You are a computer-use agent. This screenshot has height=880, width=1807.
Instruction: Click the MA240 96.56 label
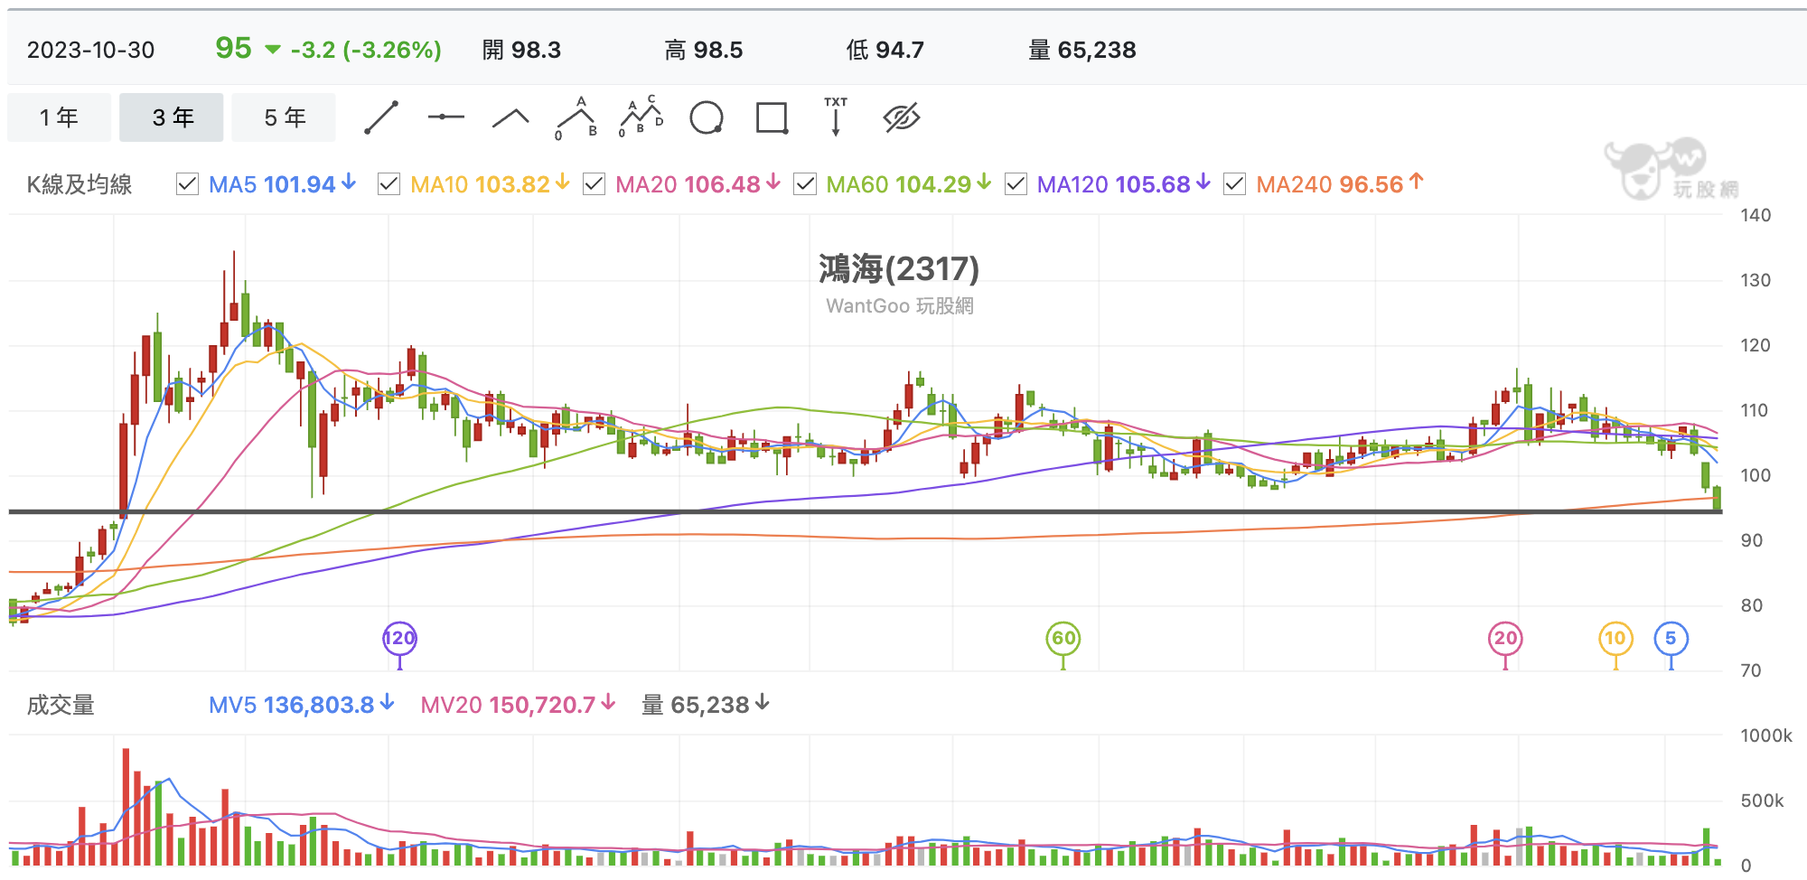(1339, 184)
